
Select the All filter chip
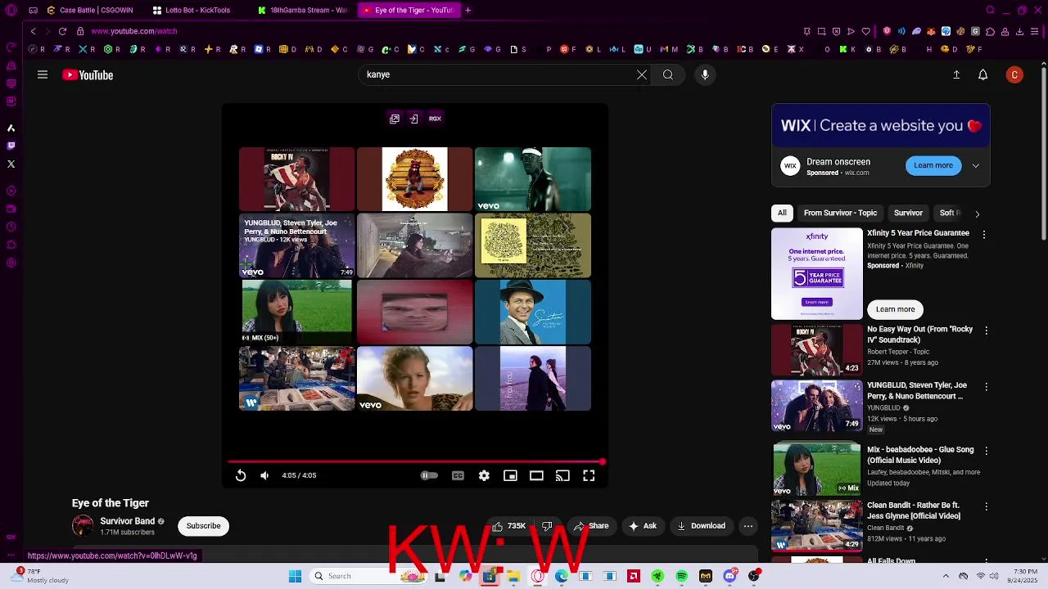(x=782, y=213)
